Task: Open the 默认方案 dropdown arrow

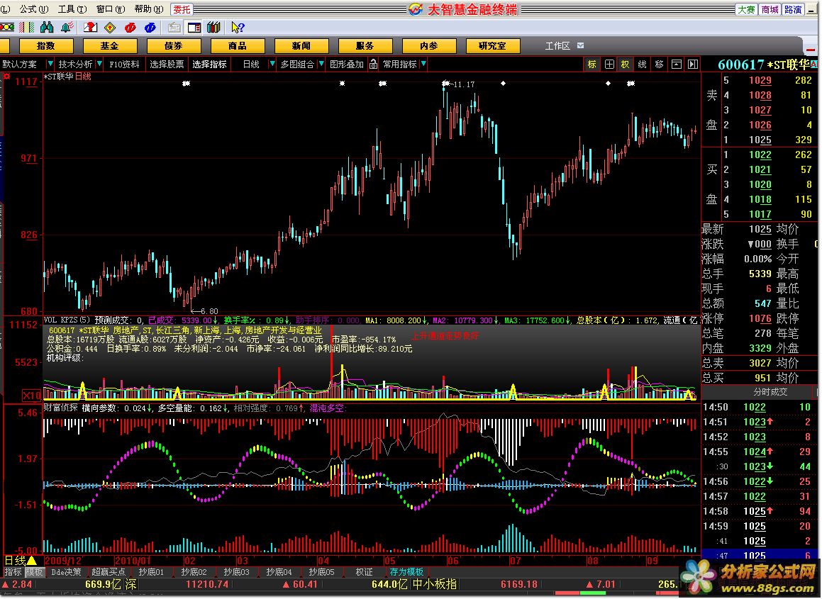Action: [x=50, y=64]
